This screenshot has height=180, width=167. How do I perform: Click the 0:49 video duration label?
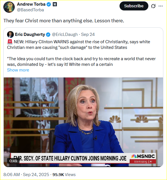click(13, 161)
